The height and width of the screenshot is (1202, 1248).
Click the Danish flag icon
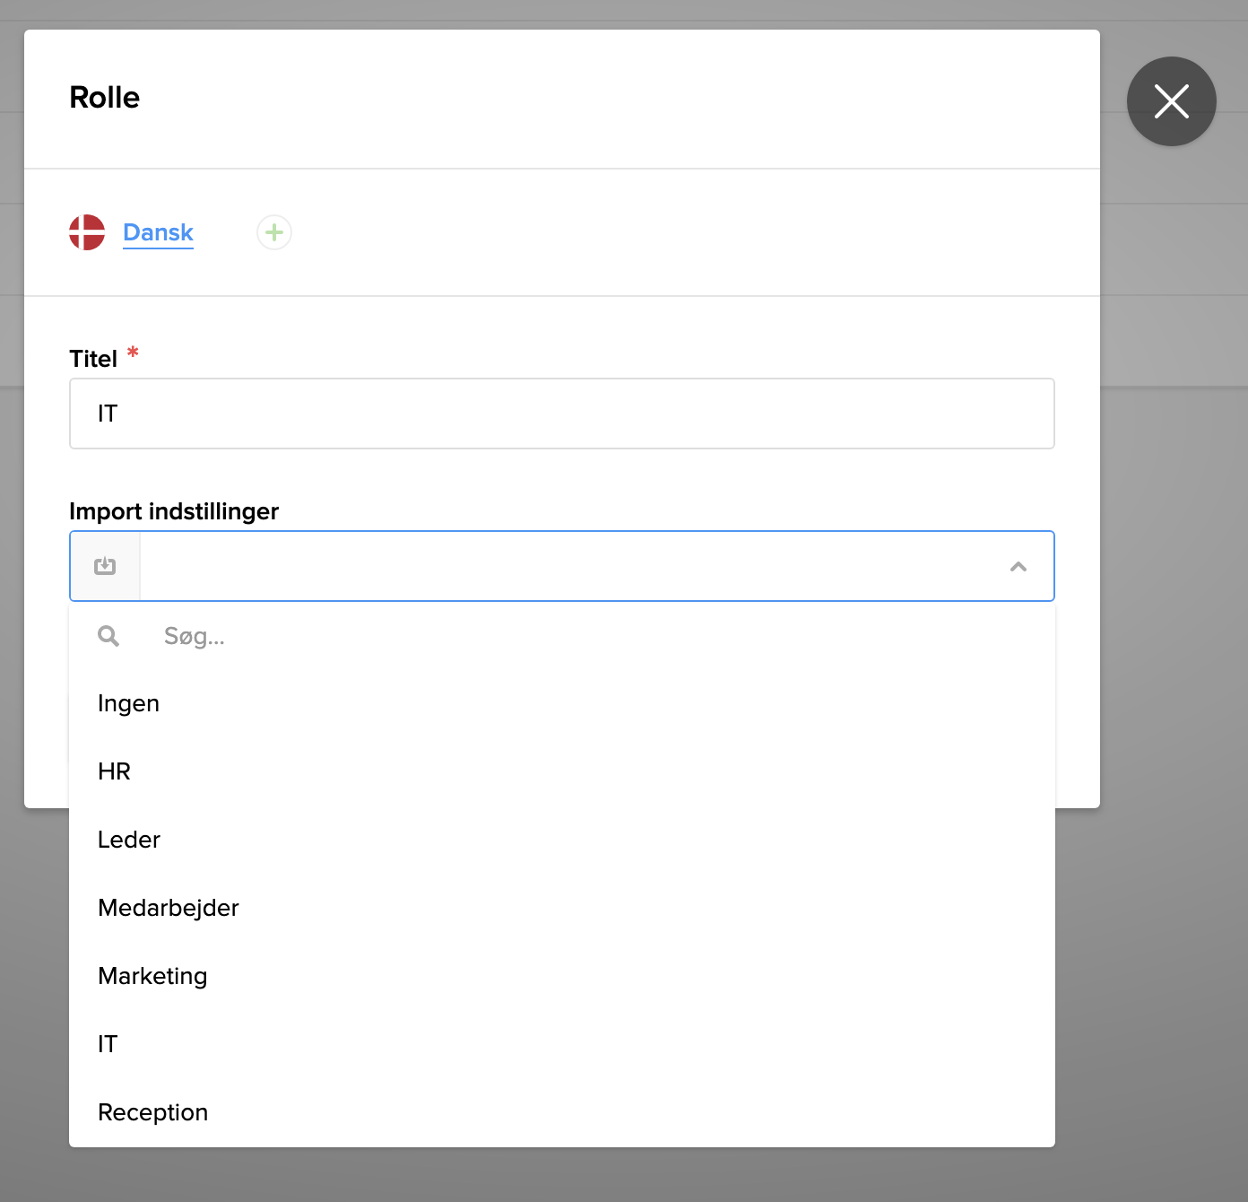click(x=87, y=232)
